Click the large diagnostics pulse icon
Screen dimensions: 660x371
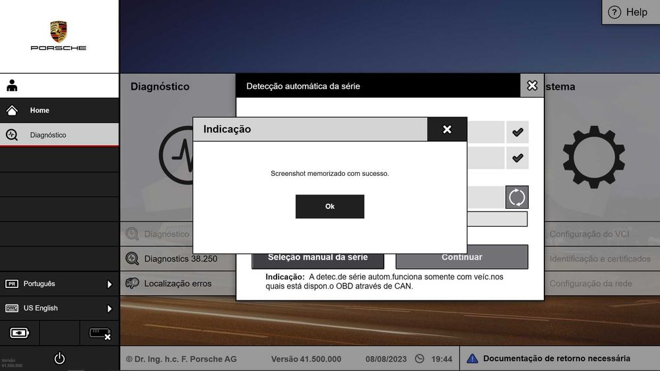[176, 155]
